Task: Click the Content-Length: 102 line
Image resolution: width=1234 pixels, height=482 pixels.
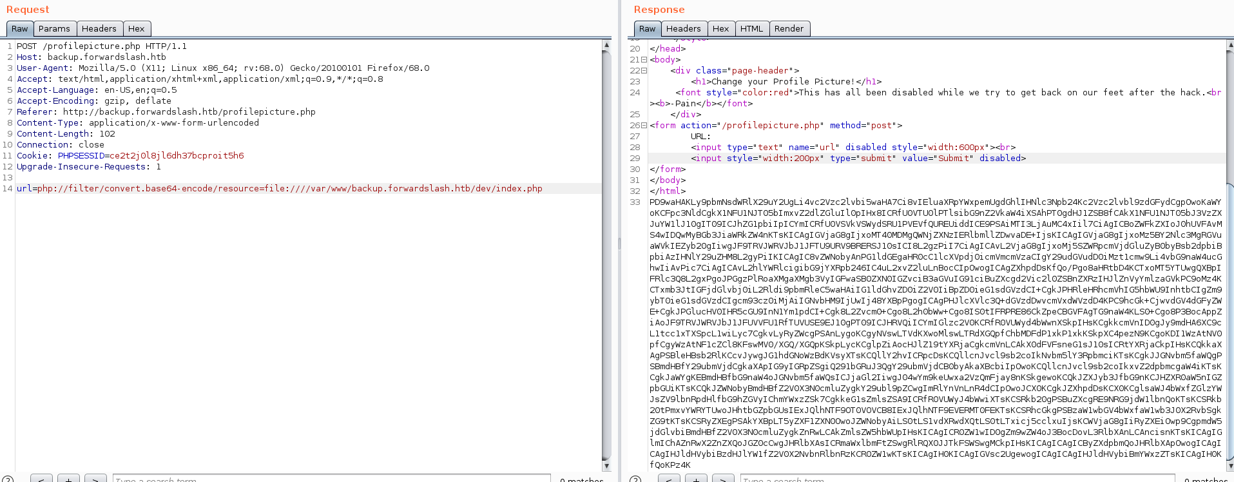Action: [66, 134]
